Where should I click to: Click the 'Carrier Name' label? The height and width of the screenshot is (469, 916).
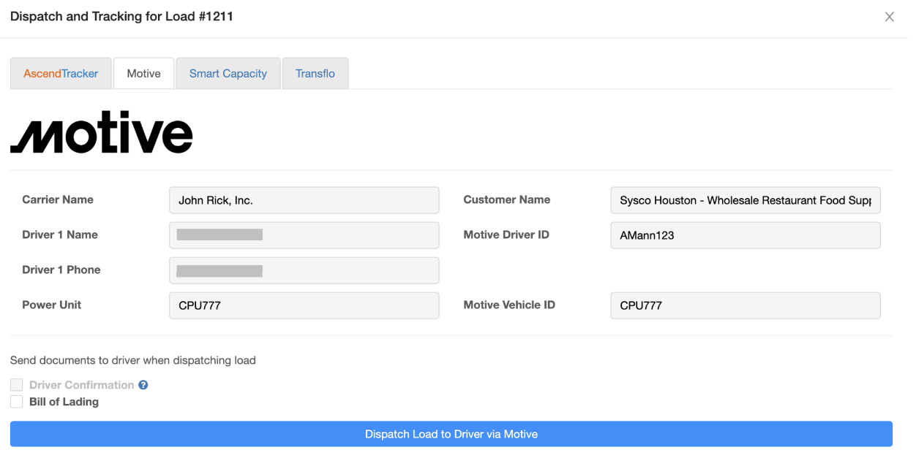(x=58, y=199)
